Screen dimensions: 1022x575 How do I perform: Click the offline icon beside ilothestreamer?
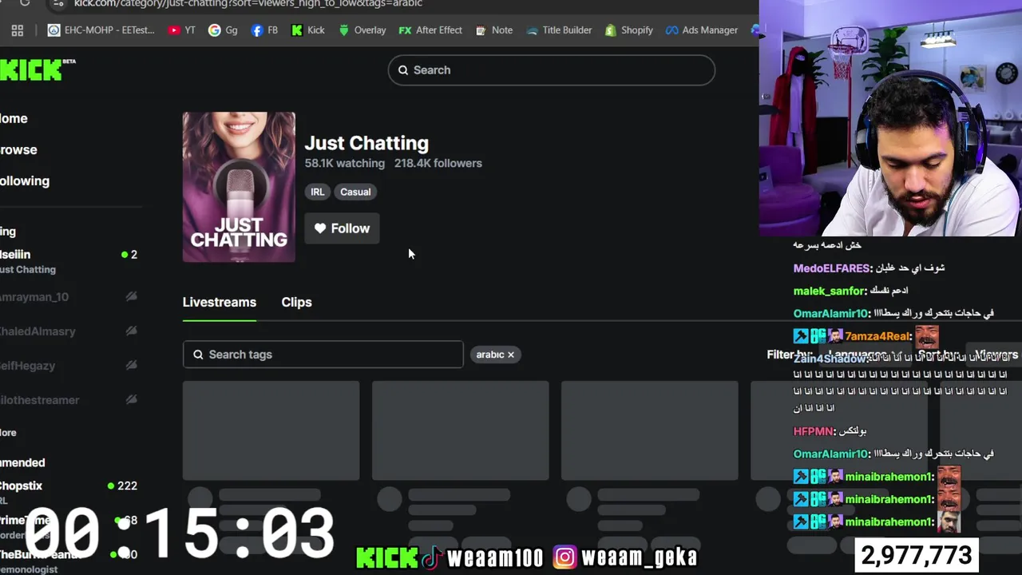(132, 400)
